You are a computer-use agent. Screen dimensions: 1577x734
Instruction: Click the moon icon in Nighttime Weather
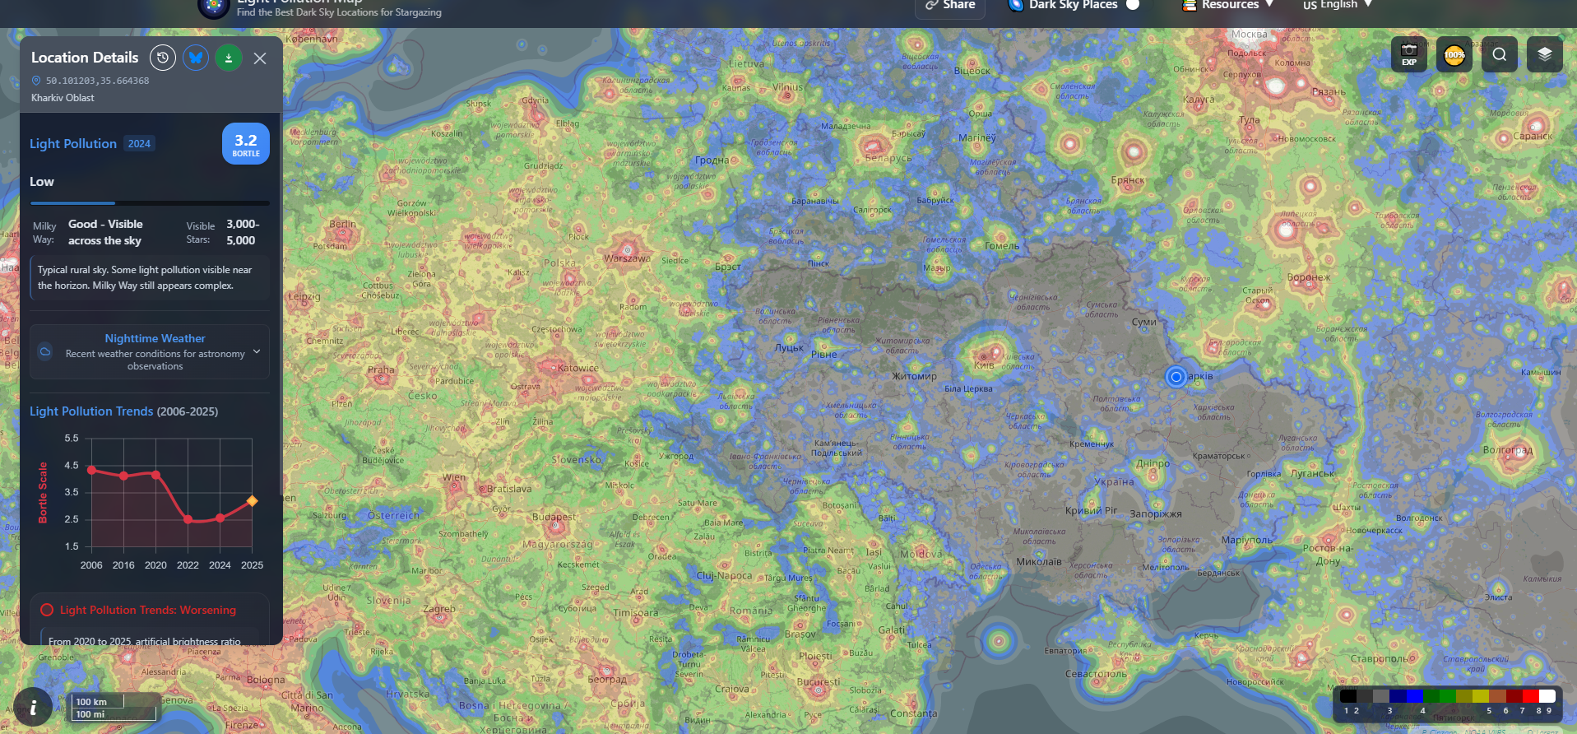point(45,351)
